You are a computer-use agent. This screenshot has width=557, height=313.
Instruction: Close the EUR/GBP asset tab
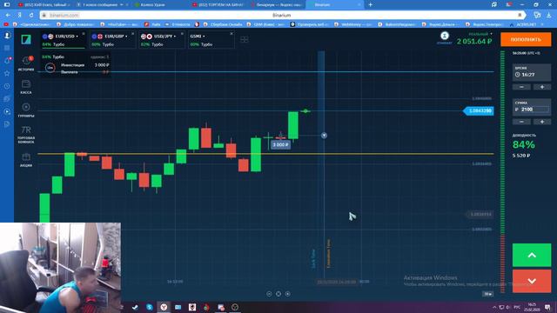[x=133, y=34]
